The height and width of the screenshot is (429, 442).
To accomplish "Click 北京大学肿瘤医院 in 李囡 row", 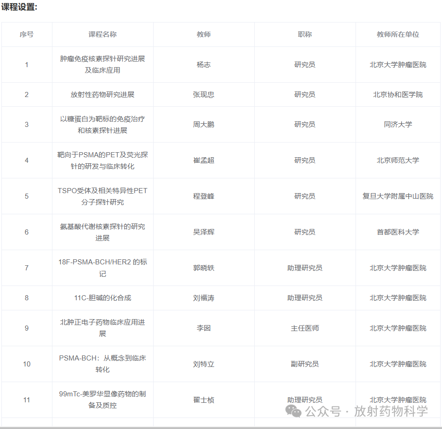I will [398, 328].
